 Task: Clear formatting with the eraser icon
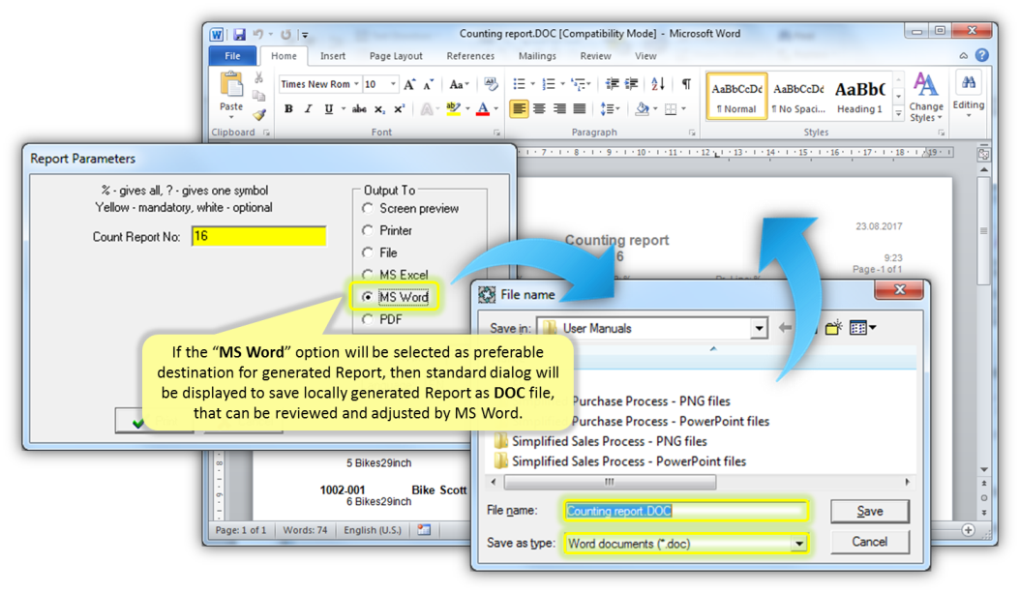[492, 84]
